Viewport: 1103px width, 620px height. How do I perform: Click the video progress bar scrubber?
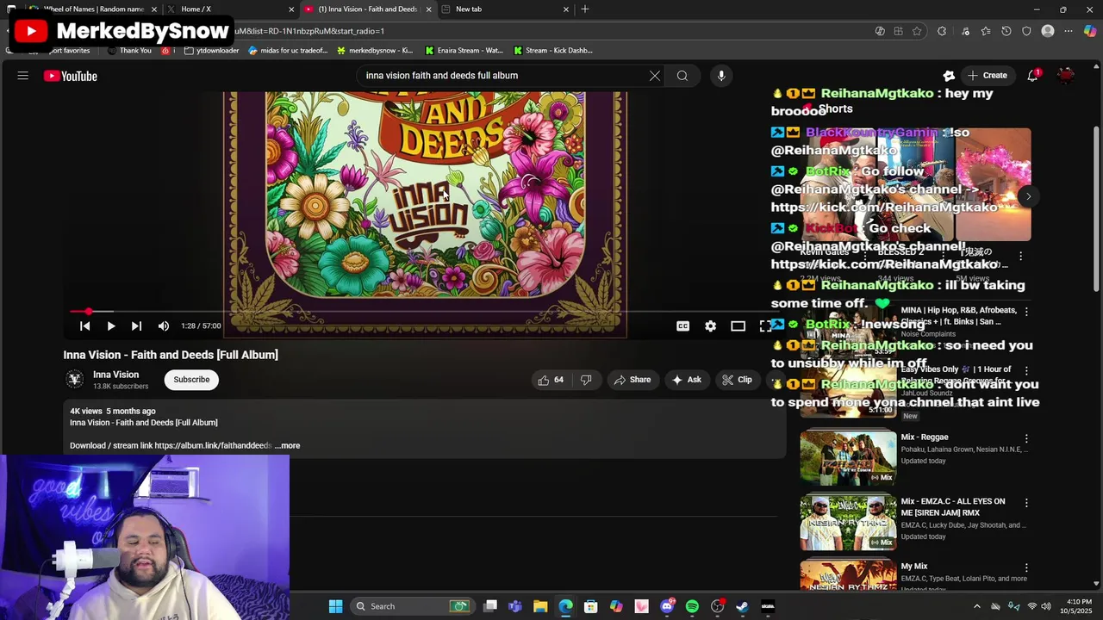pyautogui.click(x=89, y=311)
